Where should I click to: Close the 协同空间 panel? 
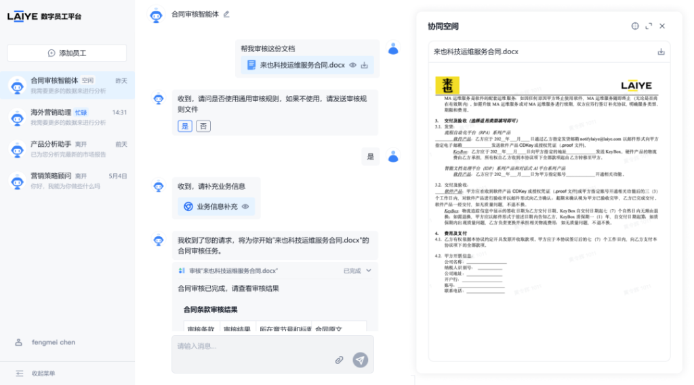[x=662, y=26]
